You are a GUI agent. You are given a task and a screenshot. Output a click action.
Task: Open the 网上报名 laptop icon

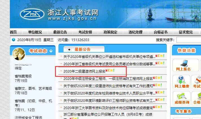pyautogui.click(x=184, y=63)
